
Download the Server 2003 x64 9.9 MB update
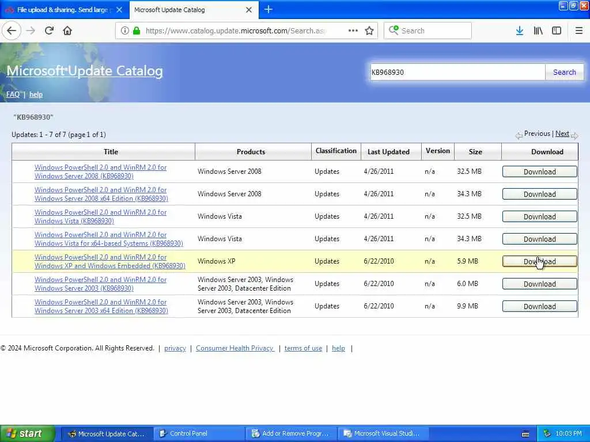(539, 306)
